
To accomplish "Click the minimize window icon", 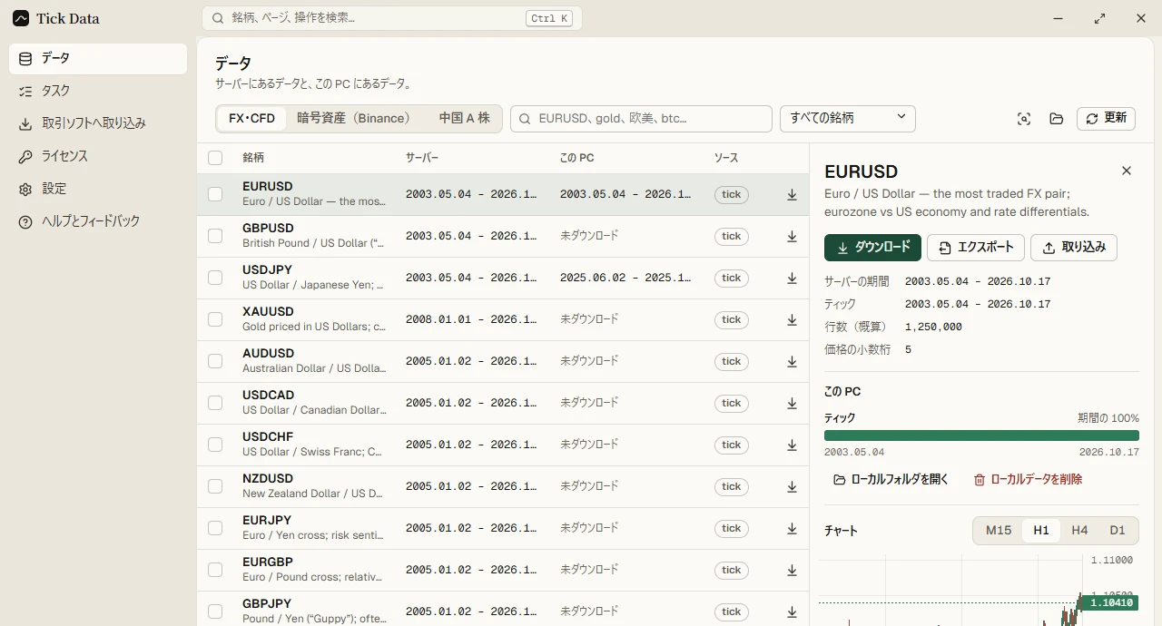I will click(1059, 18).
